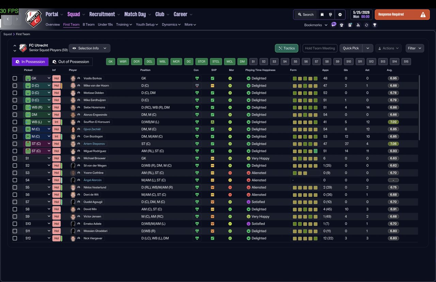Image resolution: width=436 pixels, height=282 pixels.
Task: Open the GK picked position dropdown for Barkas
Action: pos(37,78)
